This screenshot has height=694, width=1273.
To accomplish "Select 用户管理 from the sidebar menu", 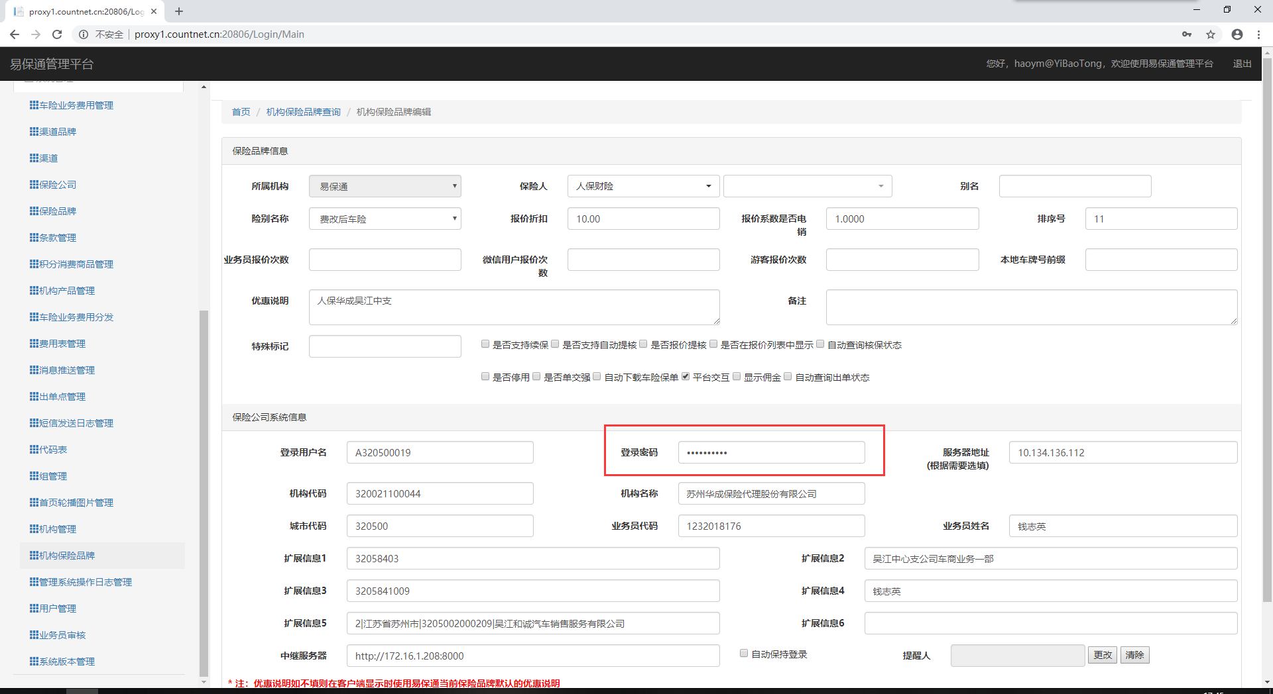I will pyautogui.click(x=57, y=609).
